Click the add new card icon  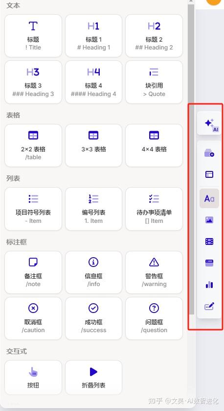[x=209, y=153]
